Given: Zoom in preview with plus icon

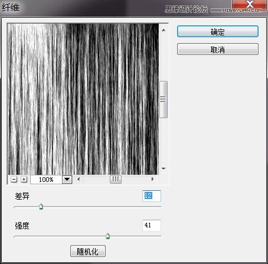Looking at the screenshot, I should point(24,180).
